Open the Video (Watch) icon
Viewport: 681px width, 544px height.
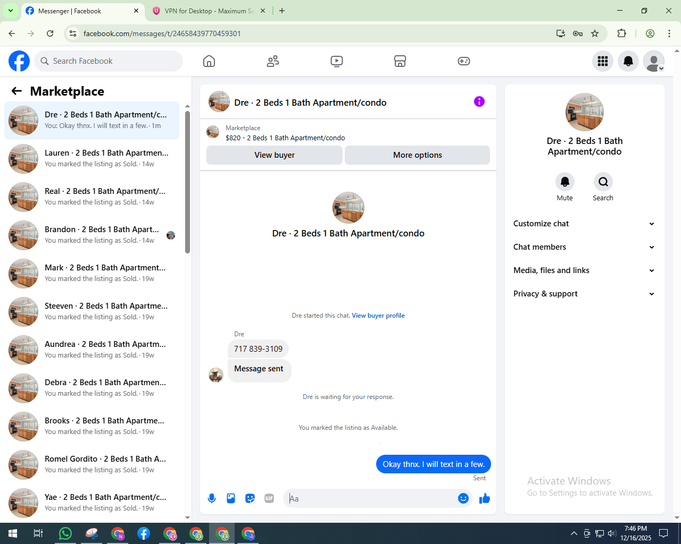coord(337,61)
